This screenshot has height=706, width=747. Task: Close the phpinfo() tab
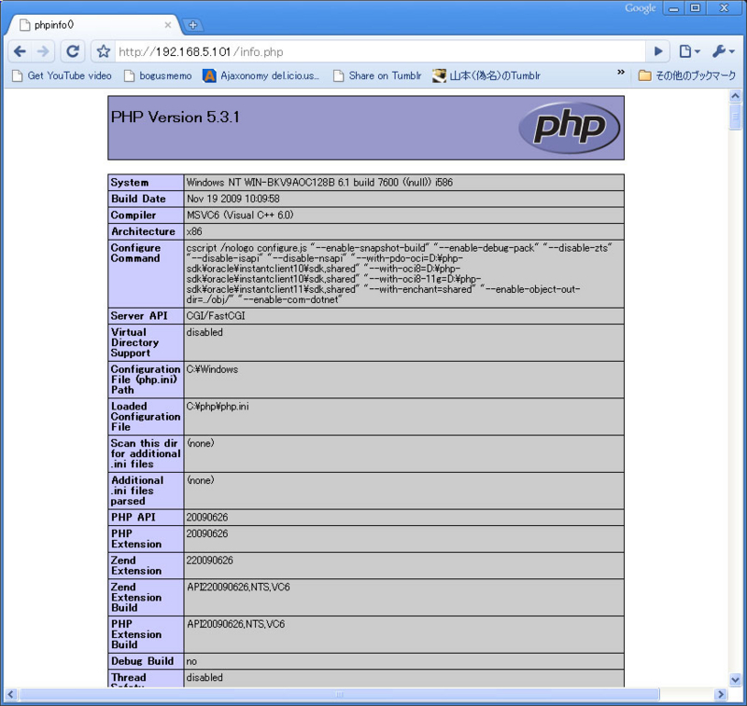coord(168,25)
